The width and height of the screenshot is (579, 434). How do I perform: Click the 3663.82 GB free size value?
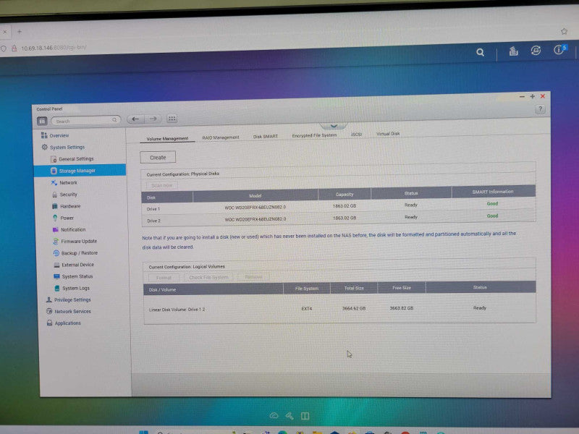[x=402, y=308]
